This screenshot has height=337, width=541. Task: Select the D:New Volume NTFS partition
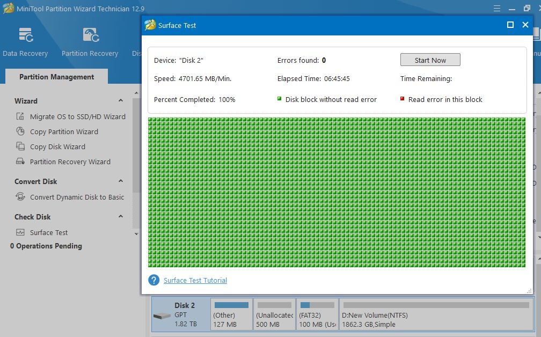436,314
